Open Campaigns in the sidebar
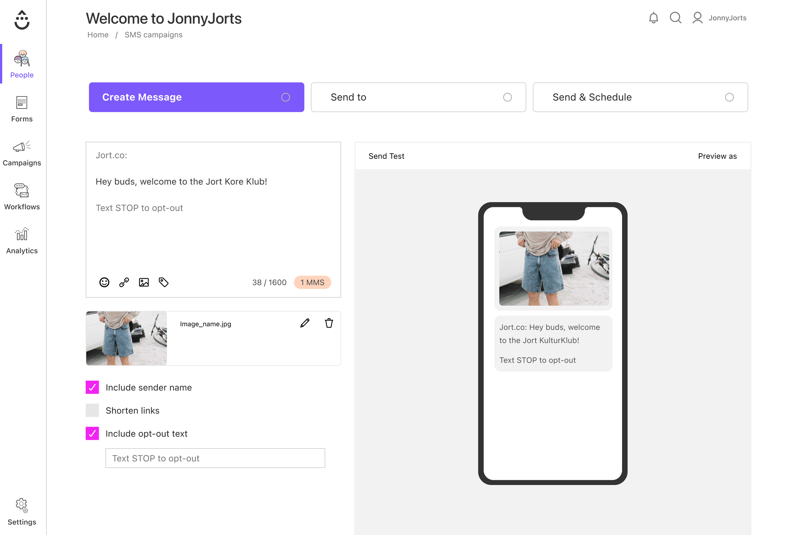 point(22,153)
